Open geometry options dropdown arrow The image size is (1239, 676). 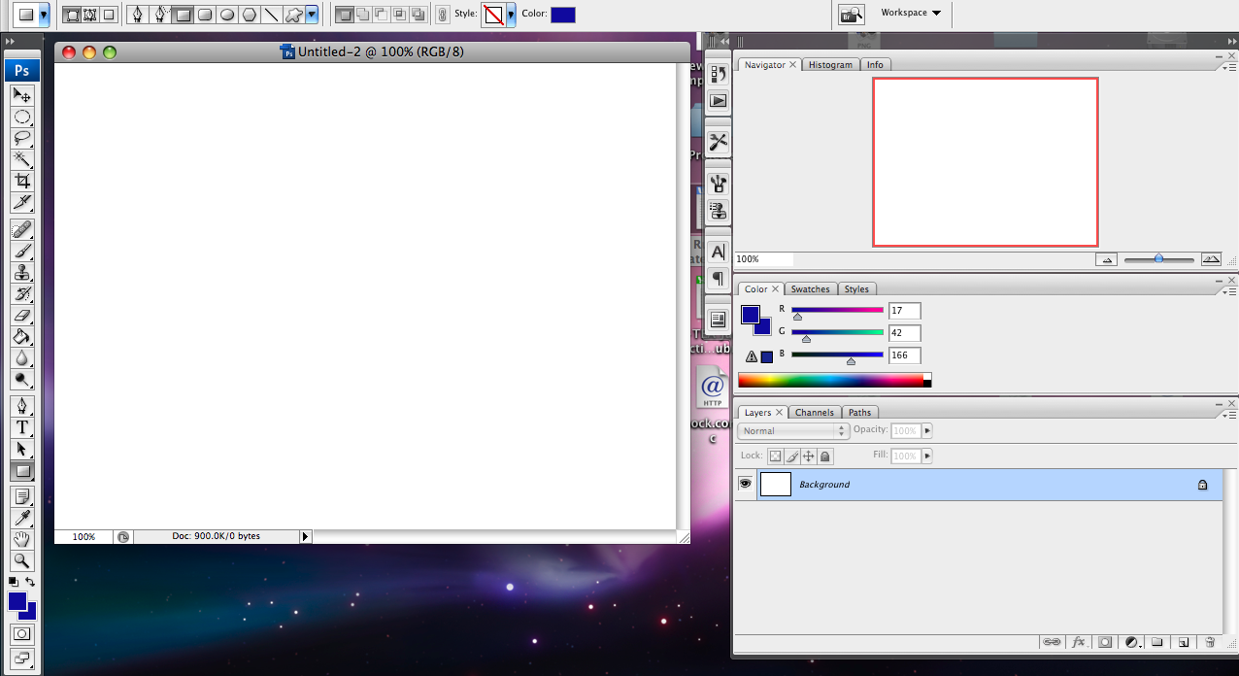pos(311,15)
